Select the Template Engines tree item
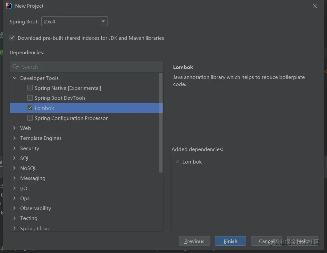 click(41, 138)
